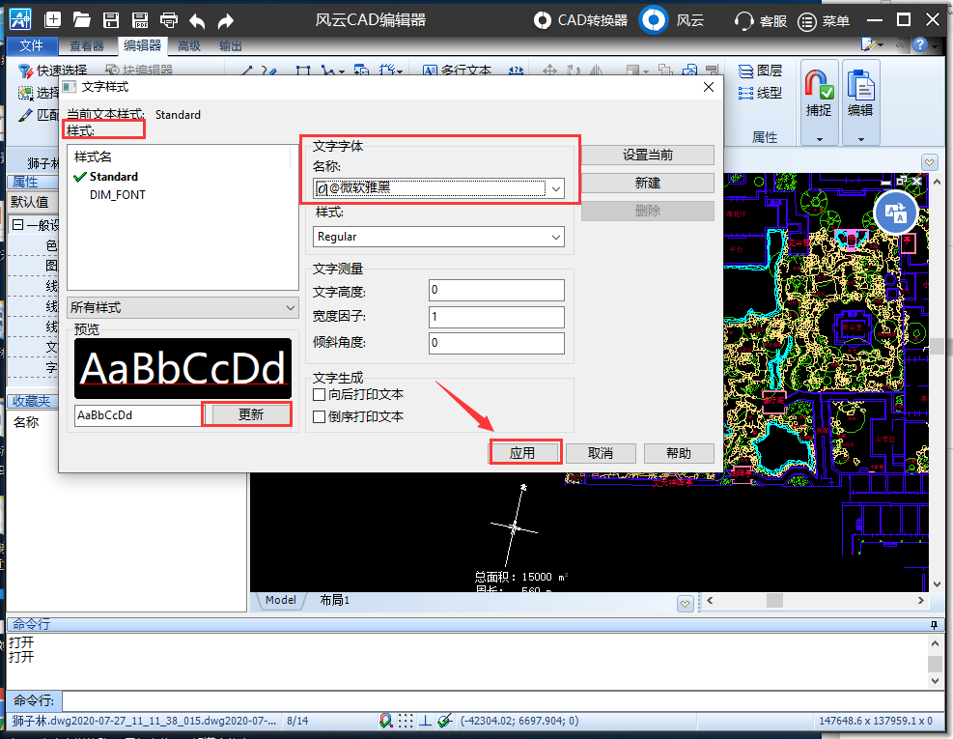Click the 帮助 help button

point(679,453)
